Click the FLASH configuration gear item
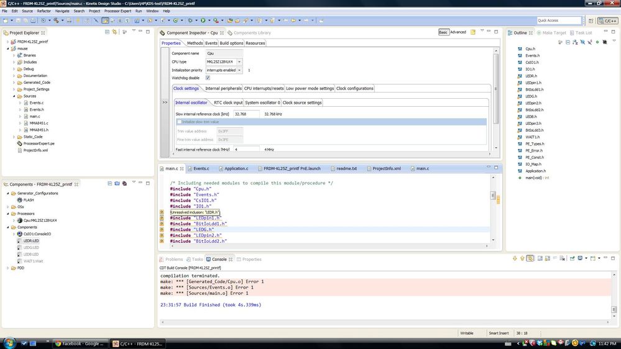 pyautogui.click(x=25, y=200)
